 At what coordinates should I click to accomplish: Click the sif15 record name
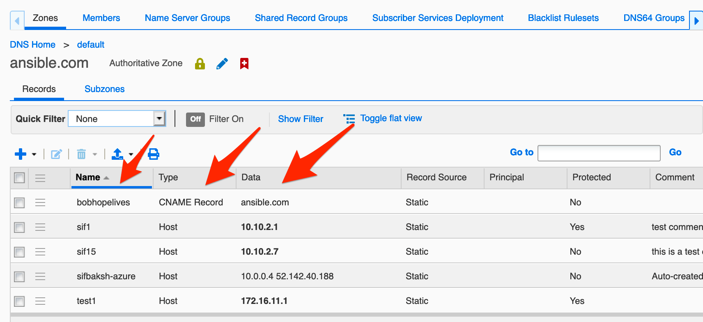click(86, 252)
